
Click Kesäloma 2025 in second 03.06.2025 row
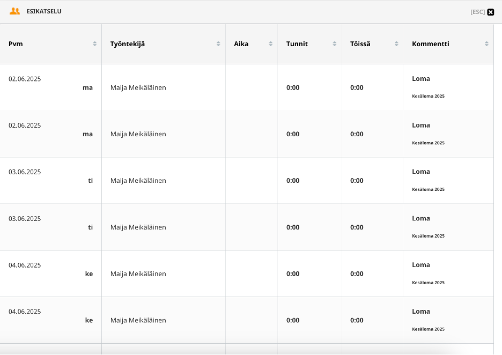(x=429, y=236)
